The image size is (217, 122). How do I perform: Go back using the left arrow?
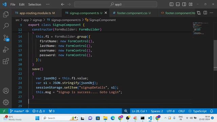coord(62,4)
